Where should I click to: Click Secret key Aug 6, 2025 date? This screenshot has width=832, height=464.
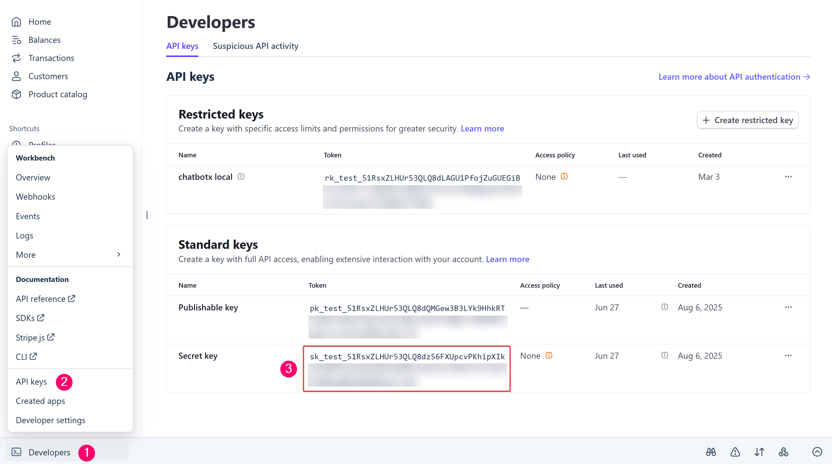[700, 356]
